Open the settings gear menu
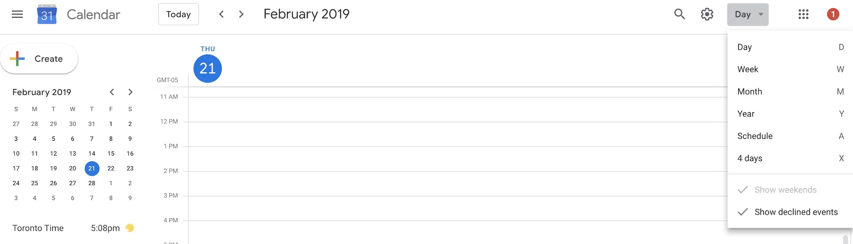The height and width of the screenshot is (244, 853). [x=707, y=14]
